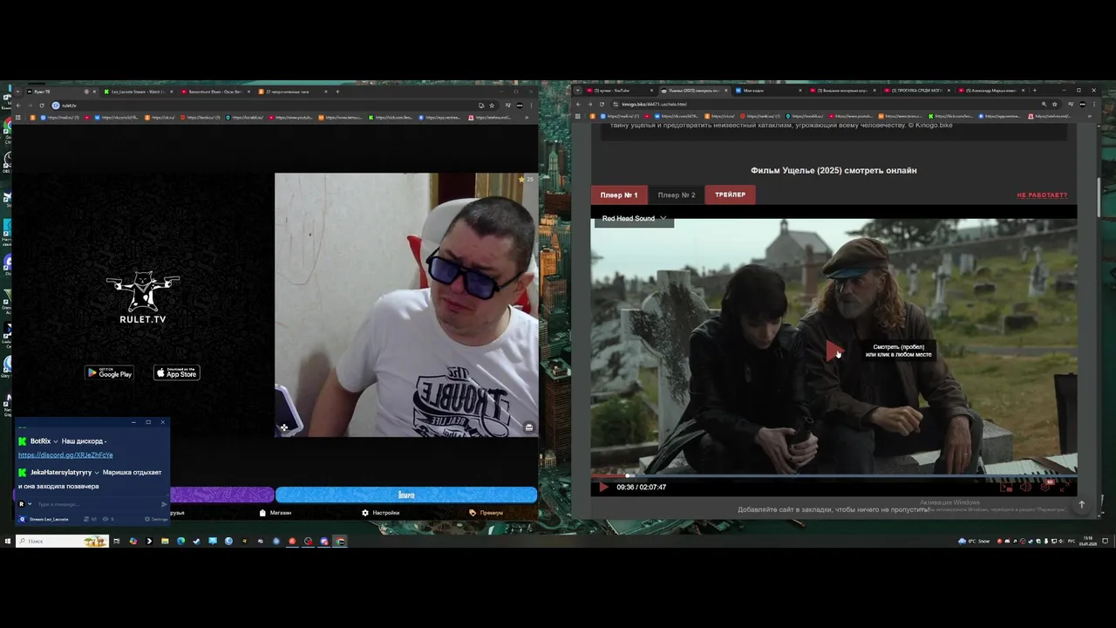Open the Windows Start menu
Image resolution: width=1116 pixels, height=628 pixels.
[x=8, y=541]
